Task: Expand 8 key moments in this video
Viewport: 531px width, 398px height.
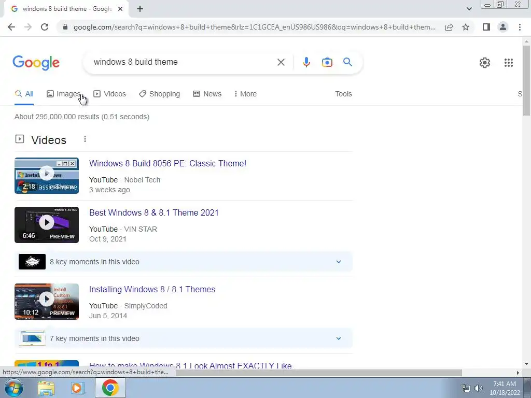Action: pyautogui.click(x=184, y=262)
